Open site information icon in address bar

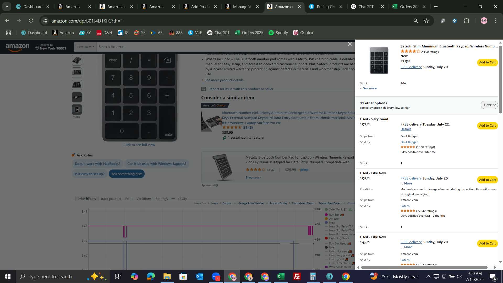coord(45,21)
